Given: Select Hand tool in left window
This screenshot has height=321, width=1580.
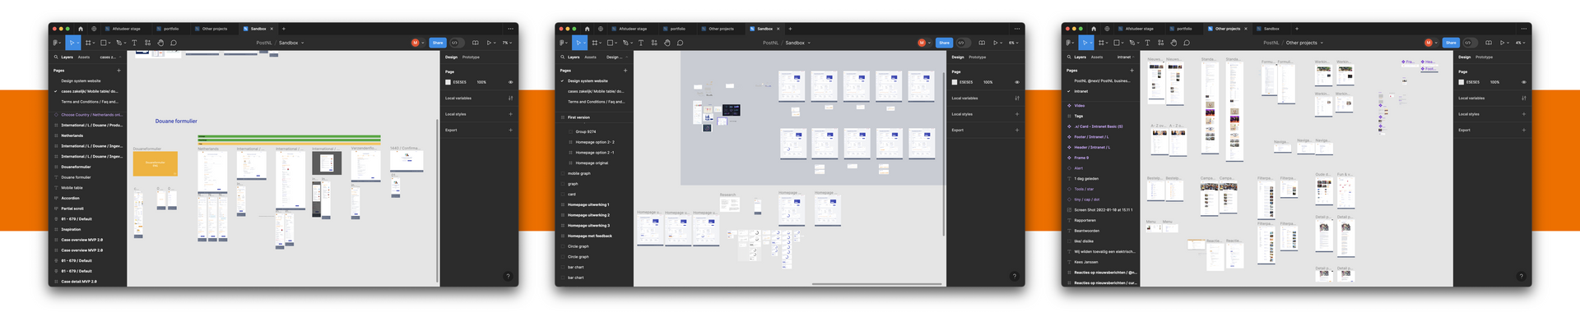Looking at the screenshot, I should tap(160, 43).
